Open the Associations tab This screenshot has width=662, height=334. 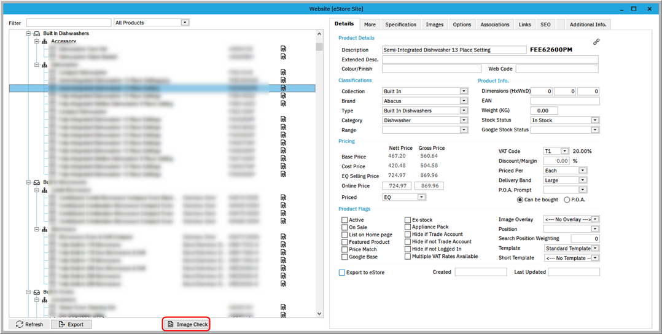tap(495, 25)
